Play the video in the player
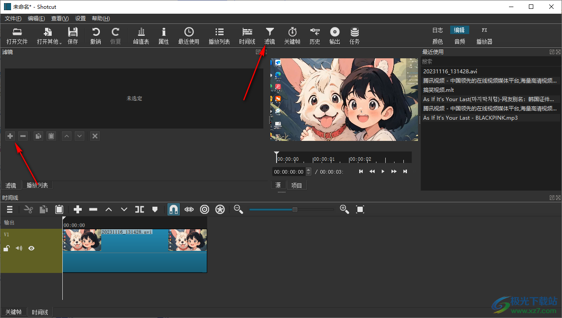The width and height of the screenshot is (562, 318). click(383, 171)
